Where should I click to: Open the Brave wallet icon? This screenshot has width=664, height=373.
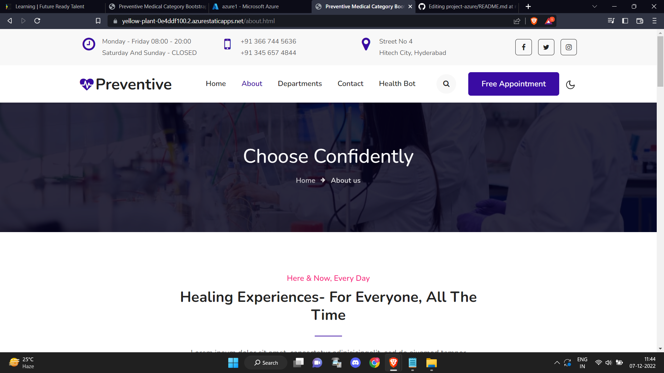(640, 21)
